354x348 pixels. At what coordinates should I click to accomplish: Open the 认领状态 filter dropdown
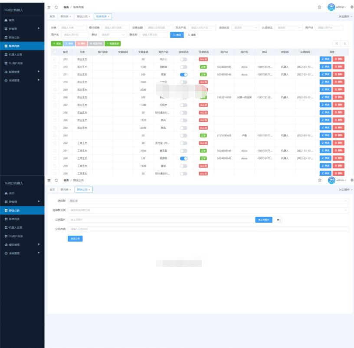coord(288,28)
